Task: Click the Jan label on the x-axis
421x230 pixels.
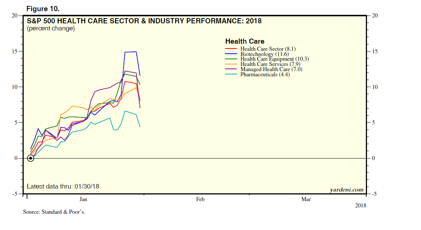Action: click(x=84, y=200)
